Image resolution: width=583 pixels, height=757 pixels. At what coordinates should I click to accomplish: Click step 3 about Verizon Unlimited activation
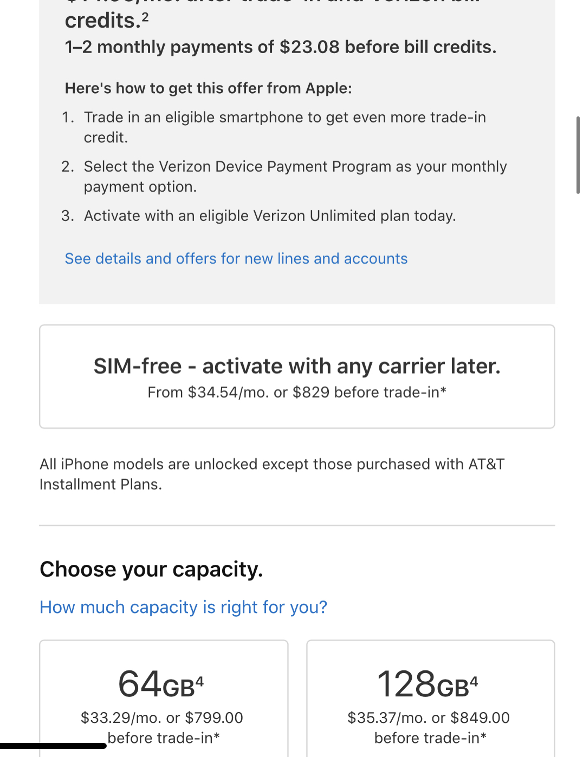click(x=269, y=215)
